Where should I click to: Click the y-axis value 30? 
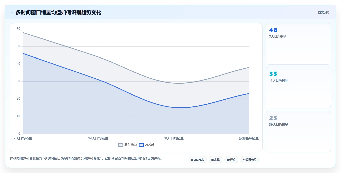[18, 81]
